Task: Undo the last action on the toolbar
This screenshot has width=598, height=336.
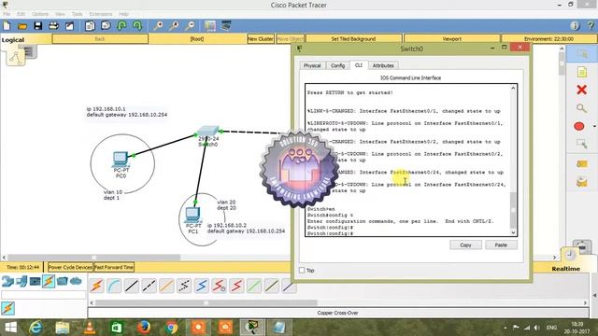Action: 121,26
